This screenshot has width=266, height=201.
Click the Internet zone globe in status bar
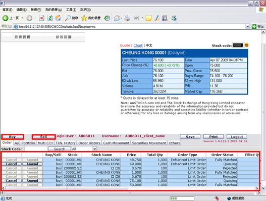[229, 198]
